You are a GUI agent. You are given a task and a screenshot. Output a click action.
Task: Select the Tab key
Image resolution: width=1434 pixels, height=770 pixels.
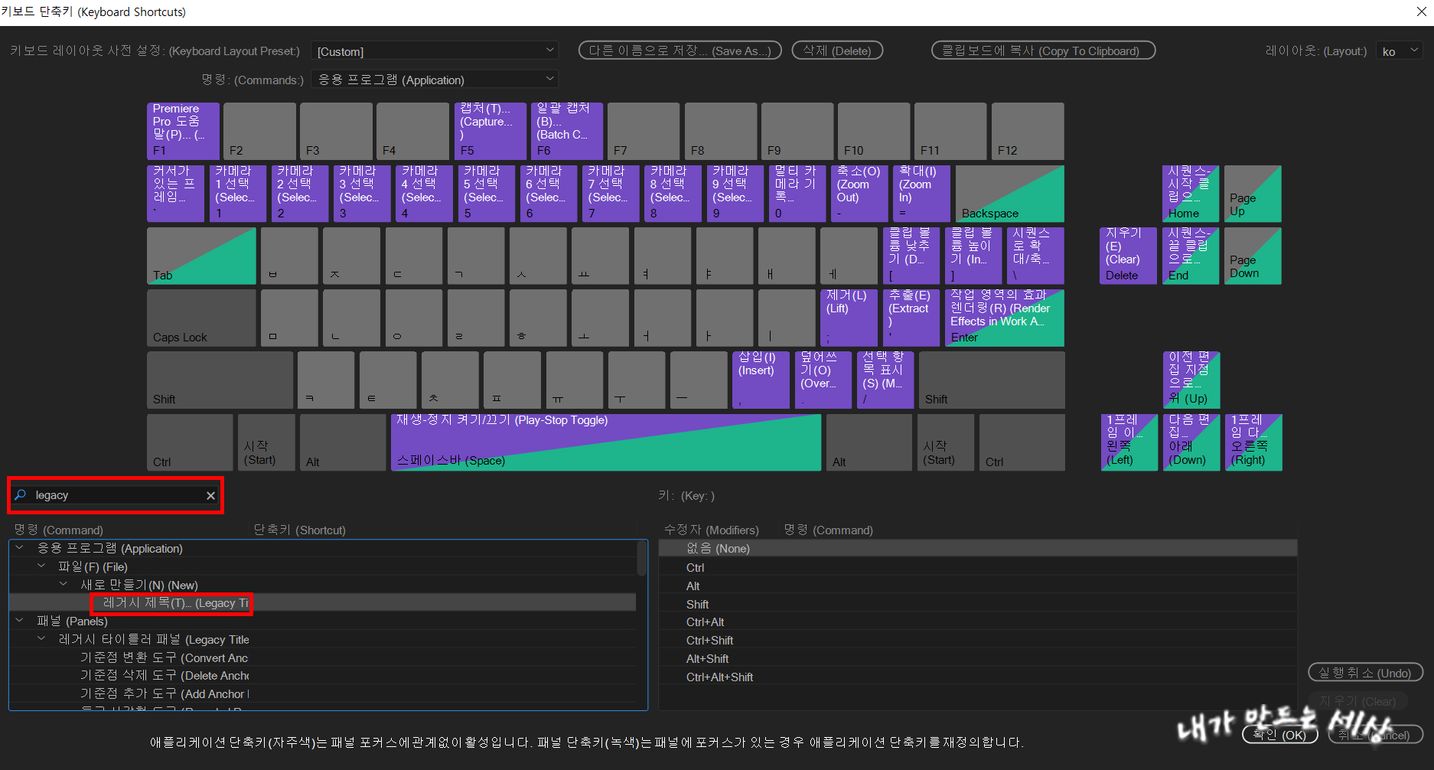[201, 256]
